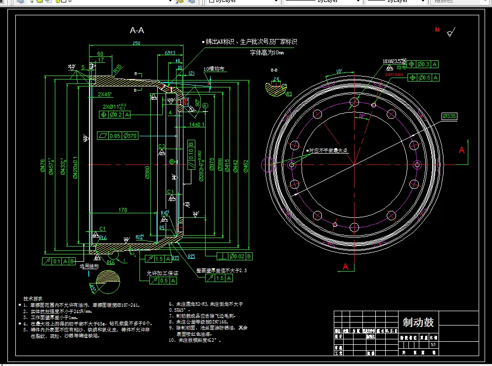Select the Ø375 diameter dimension
This screenshot has width=492, height=366.
212,164
